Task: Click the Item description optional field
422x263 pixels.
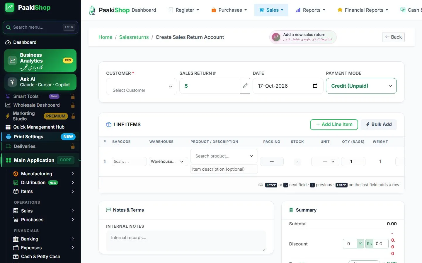Action: click(x=224, y=169)
